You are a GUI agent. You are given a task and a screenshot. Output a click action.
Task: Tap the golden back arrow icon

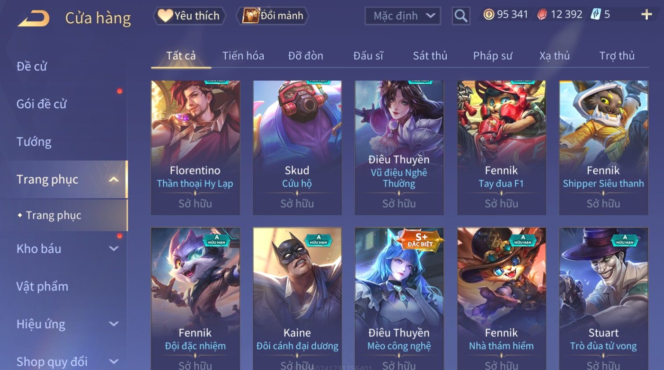click(33, 18)
